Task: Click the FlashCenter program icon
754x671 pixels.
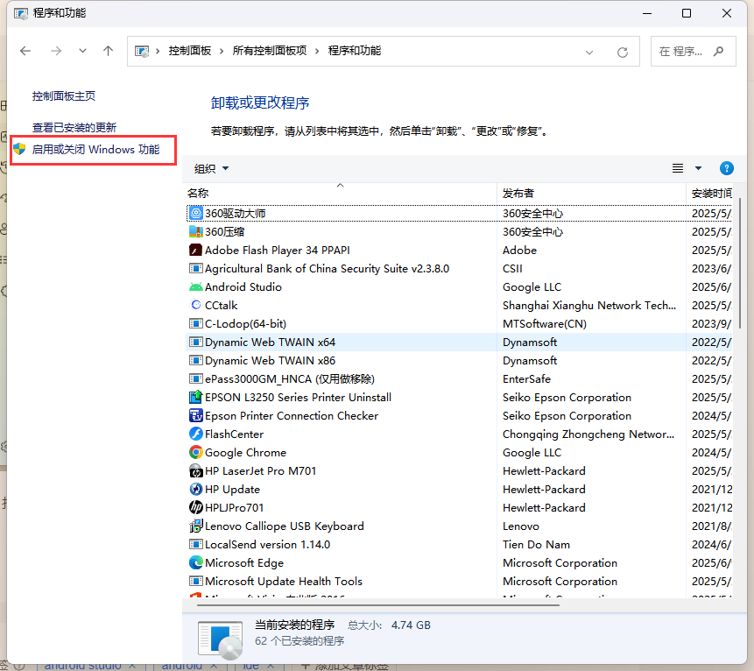Action: [195, 434]
